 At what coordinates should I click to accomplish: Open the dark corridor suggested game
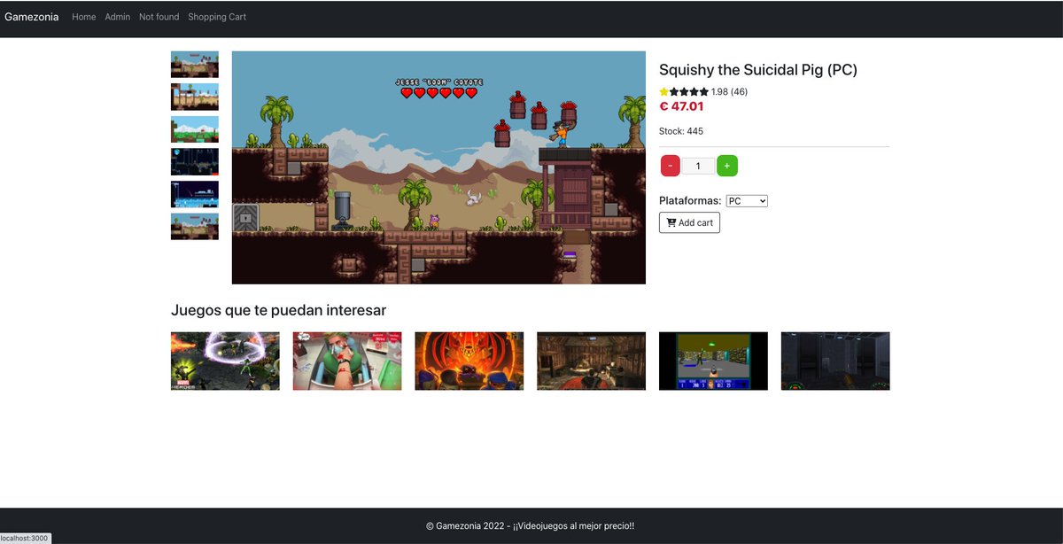click(x=835, y=361)
